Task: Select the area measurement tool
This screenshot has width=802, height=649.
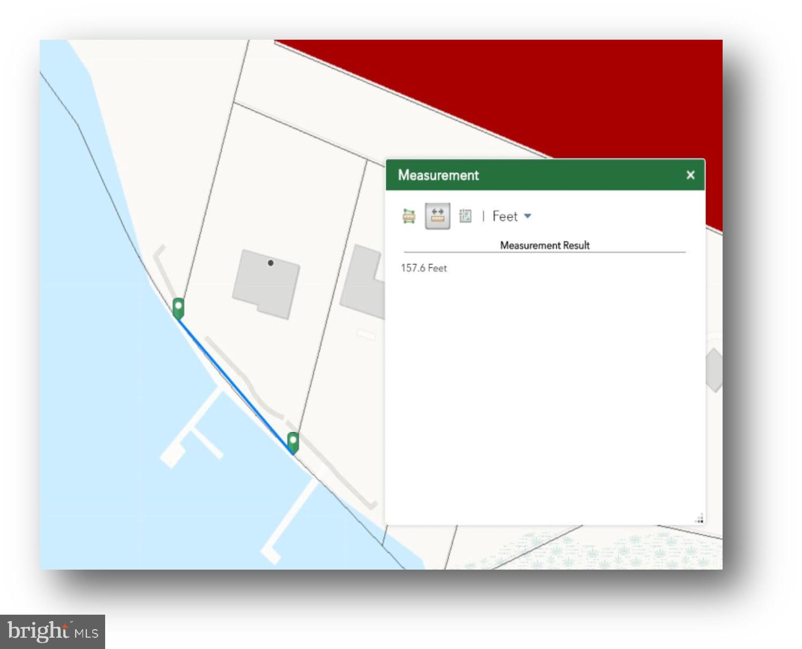Action: point(409,216)
